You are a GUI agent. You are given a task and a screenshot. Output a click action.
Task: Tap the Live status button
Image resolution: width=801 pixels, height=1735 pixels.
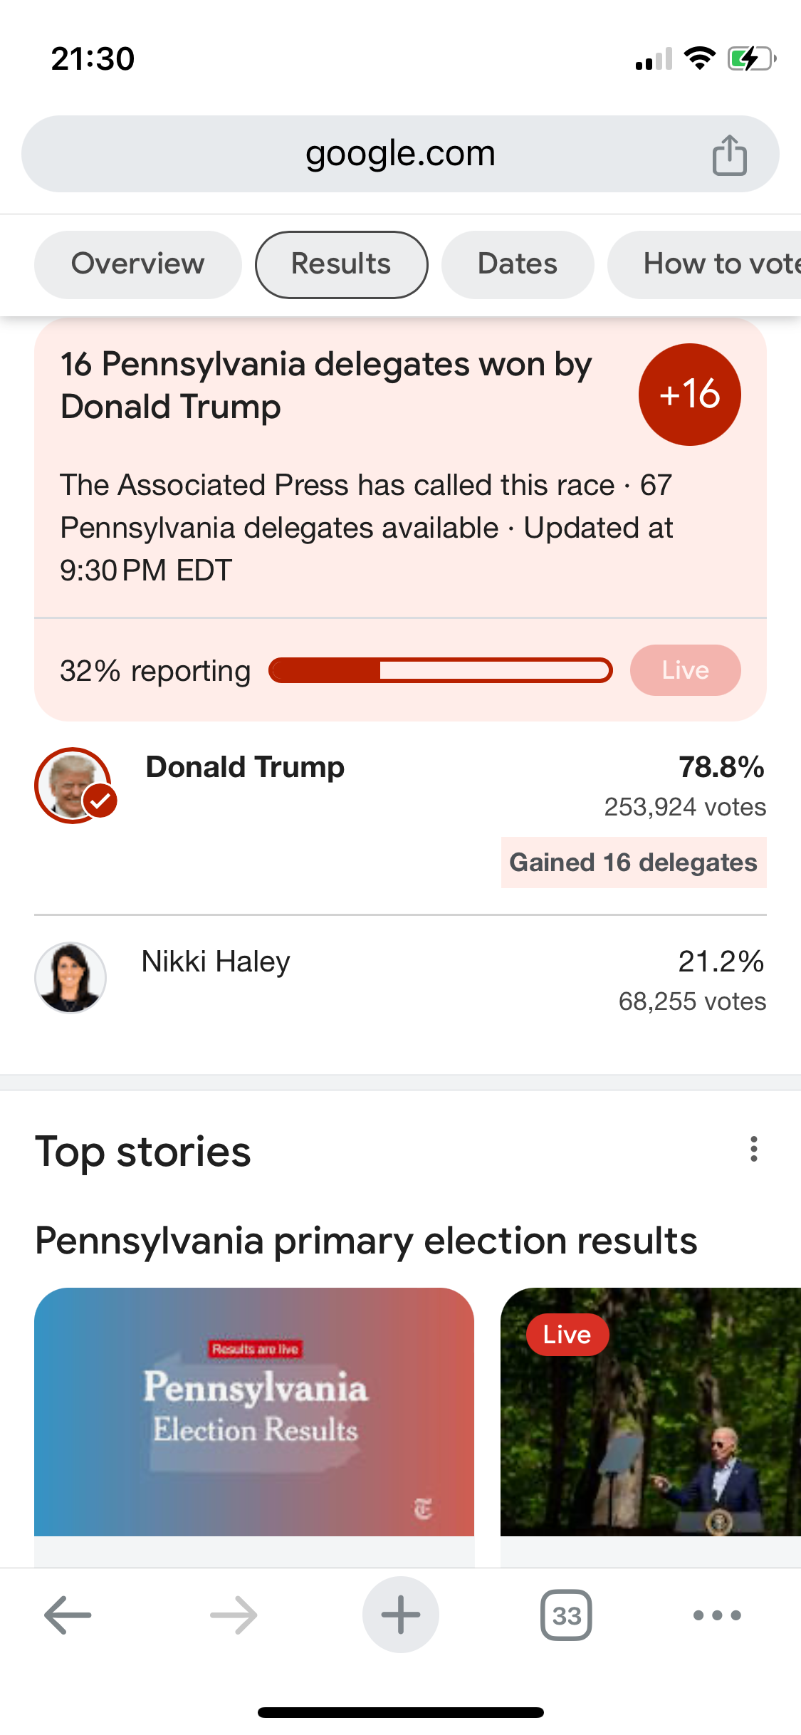point(685,670)
